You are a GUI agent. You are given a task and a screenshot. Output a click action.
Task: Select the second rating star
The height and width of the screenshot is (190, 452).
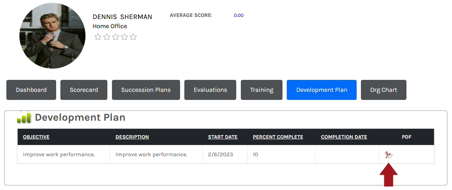107,37
